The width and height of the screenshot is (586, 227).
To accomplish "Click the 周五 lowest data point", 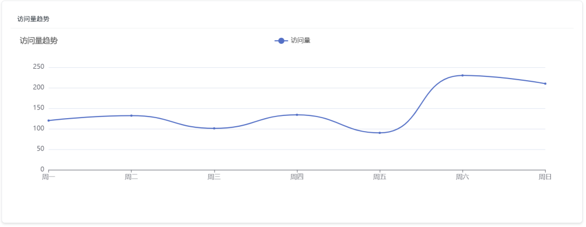I will [x=380, y=133].
